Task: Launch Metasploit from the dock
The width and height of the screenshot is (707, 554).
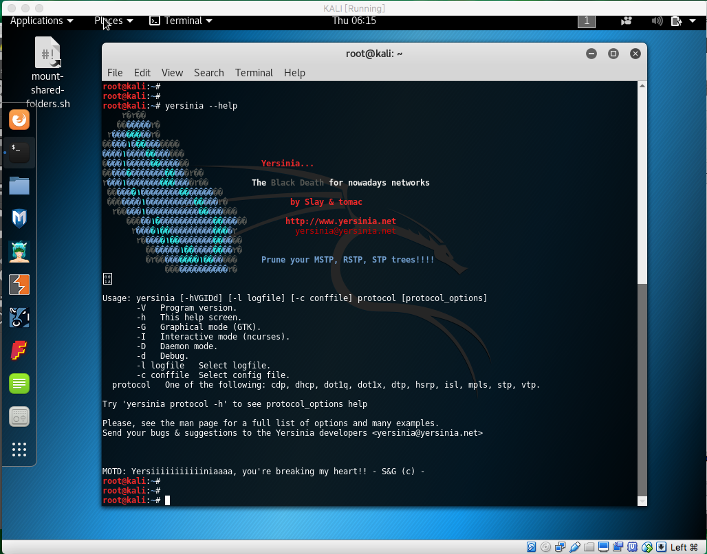Action: tap(19, 219)
